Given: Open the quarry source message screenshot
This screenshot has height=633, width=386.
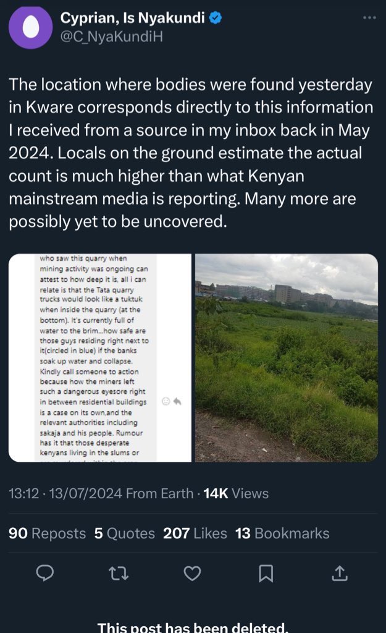Looking at the screenshot, I should [x=101, y=356].
